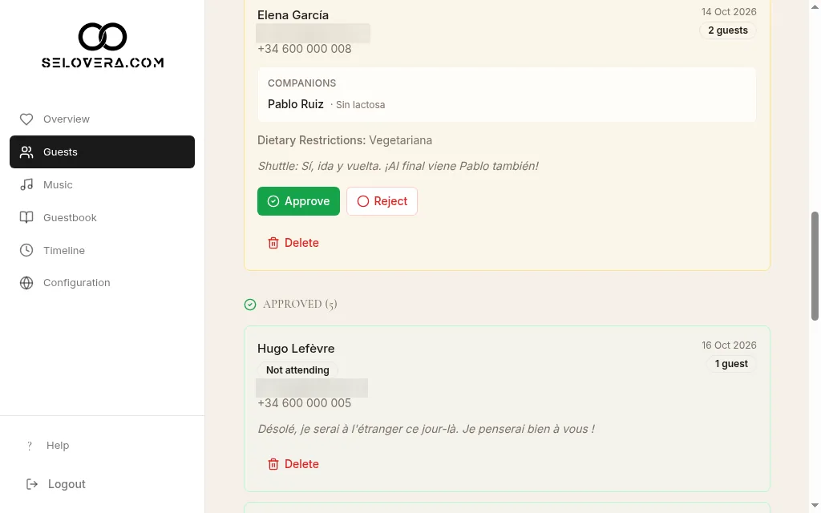
Task: Click the Overview heart icon
Action: 26,119
